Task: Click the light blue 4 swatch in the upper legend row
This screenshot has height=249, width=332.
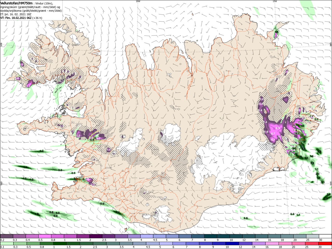Action: (x=147, y=236)
